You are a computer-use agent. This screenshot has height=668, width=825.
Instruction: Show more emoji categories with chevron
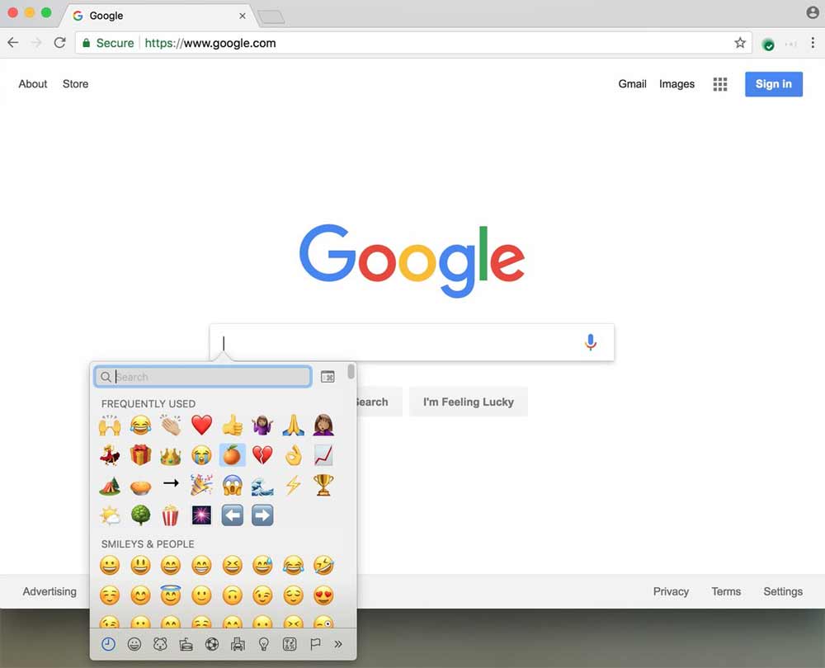pyautogui.click(x=337, y=644)
